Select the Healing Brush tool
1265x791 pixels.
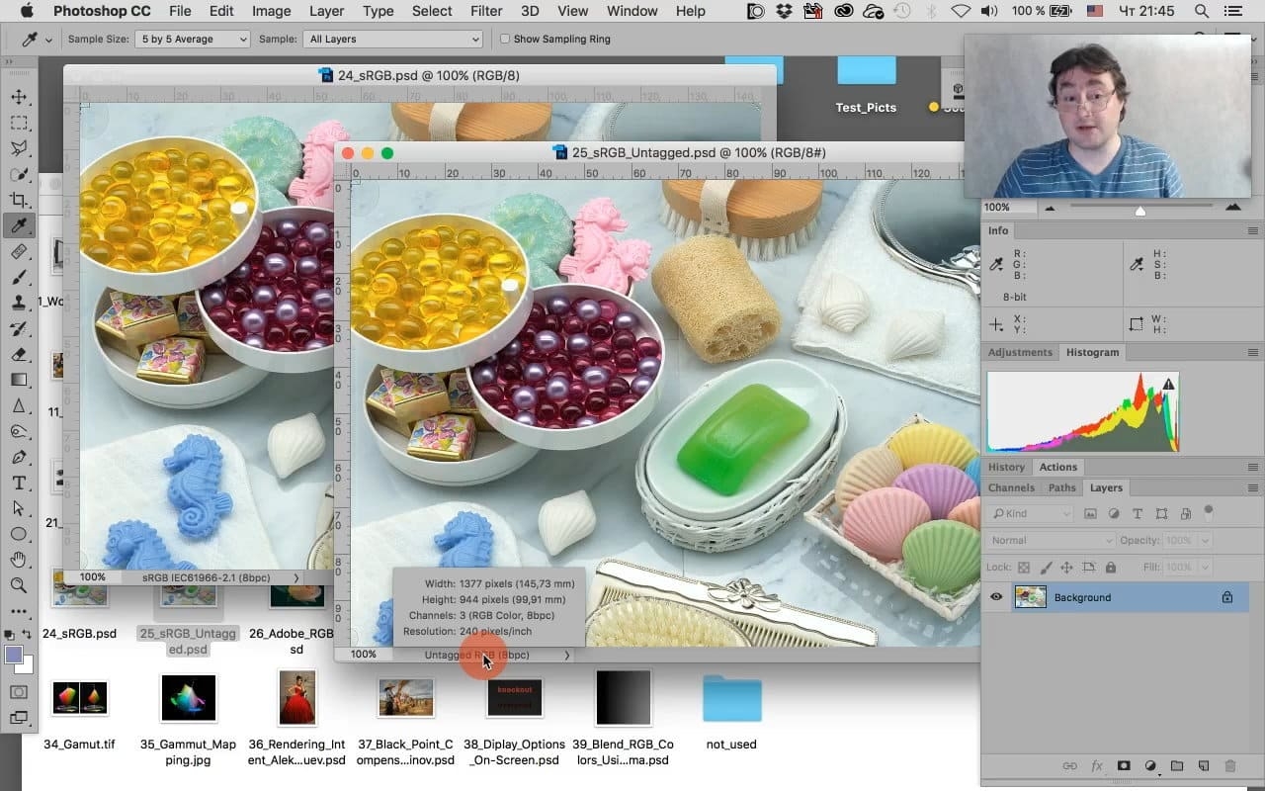19,251
